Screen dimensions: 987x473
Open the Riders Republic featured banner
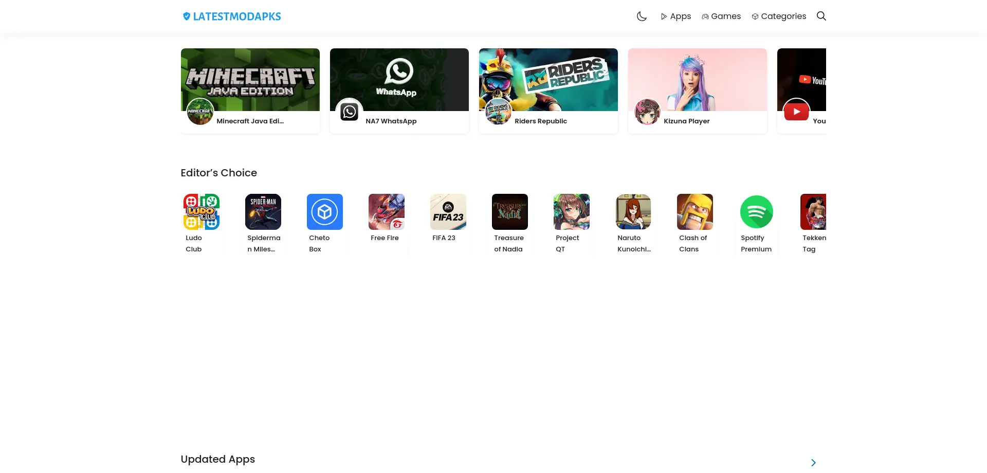[549, 80]
